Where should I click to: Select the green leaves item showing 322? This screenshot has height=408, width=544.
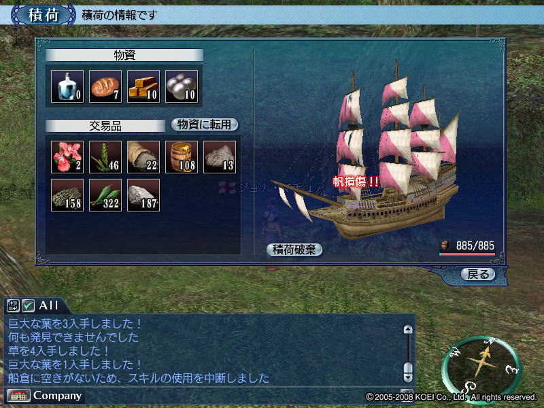click(x=105, y=195)
